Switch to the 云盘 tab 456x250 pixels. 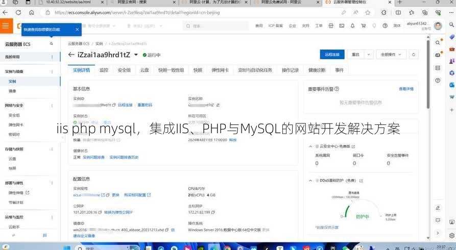point(145,70)
